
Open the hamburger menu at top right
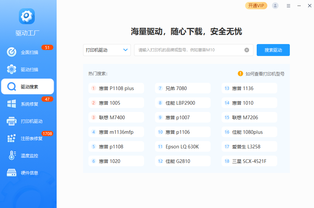point(288,6)
